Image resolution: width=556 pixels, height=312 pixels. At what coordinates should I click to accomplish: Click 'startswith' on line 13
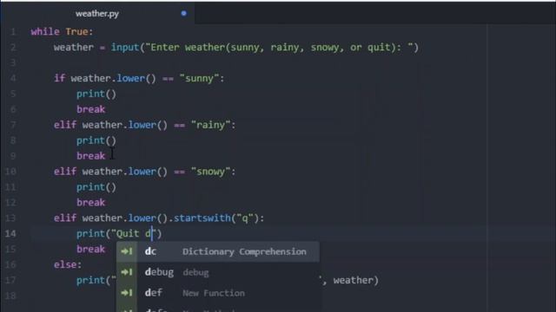click(202, 218)
